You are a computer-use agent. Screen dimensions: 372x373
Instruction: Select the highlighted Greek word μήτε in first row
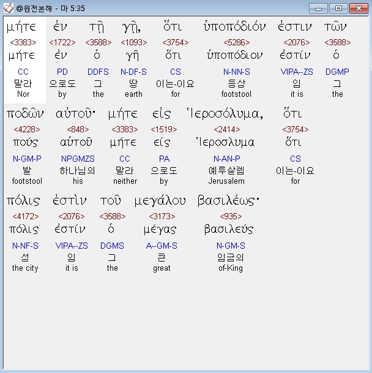point(21,27)
